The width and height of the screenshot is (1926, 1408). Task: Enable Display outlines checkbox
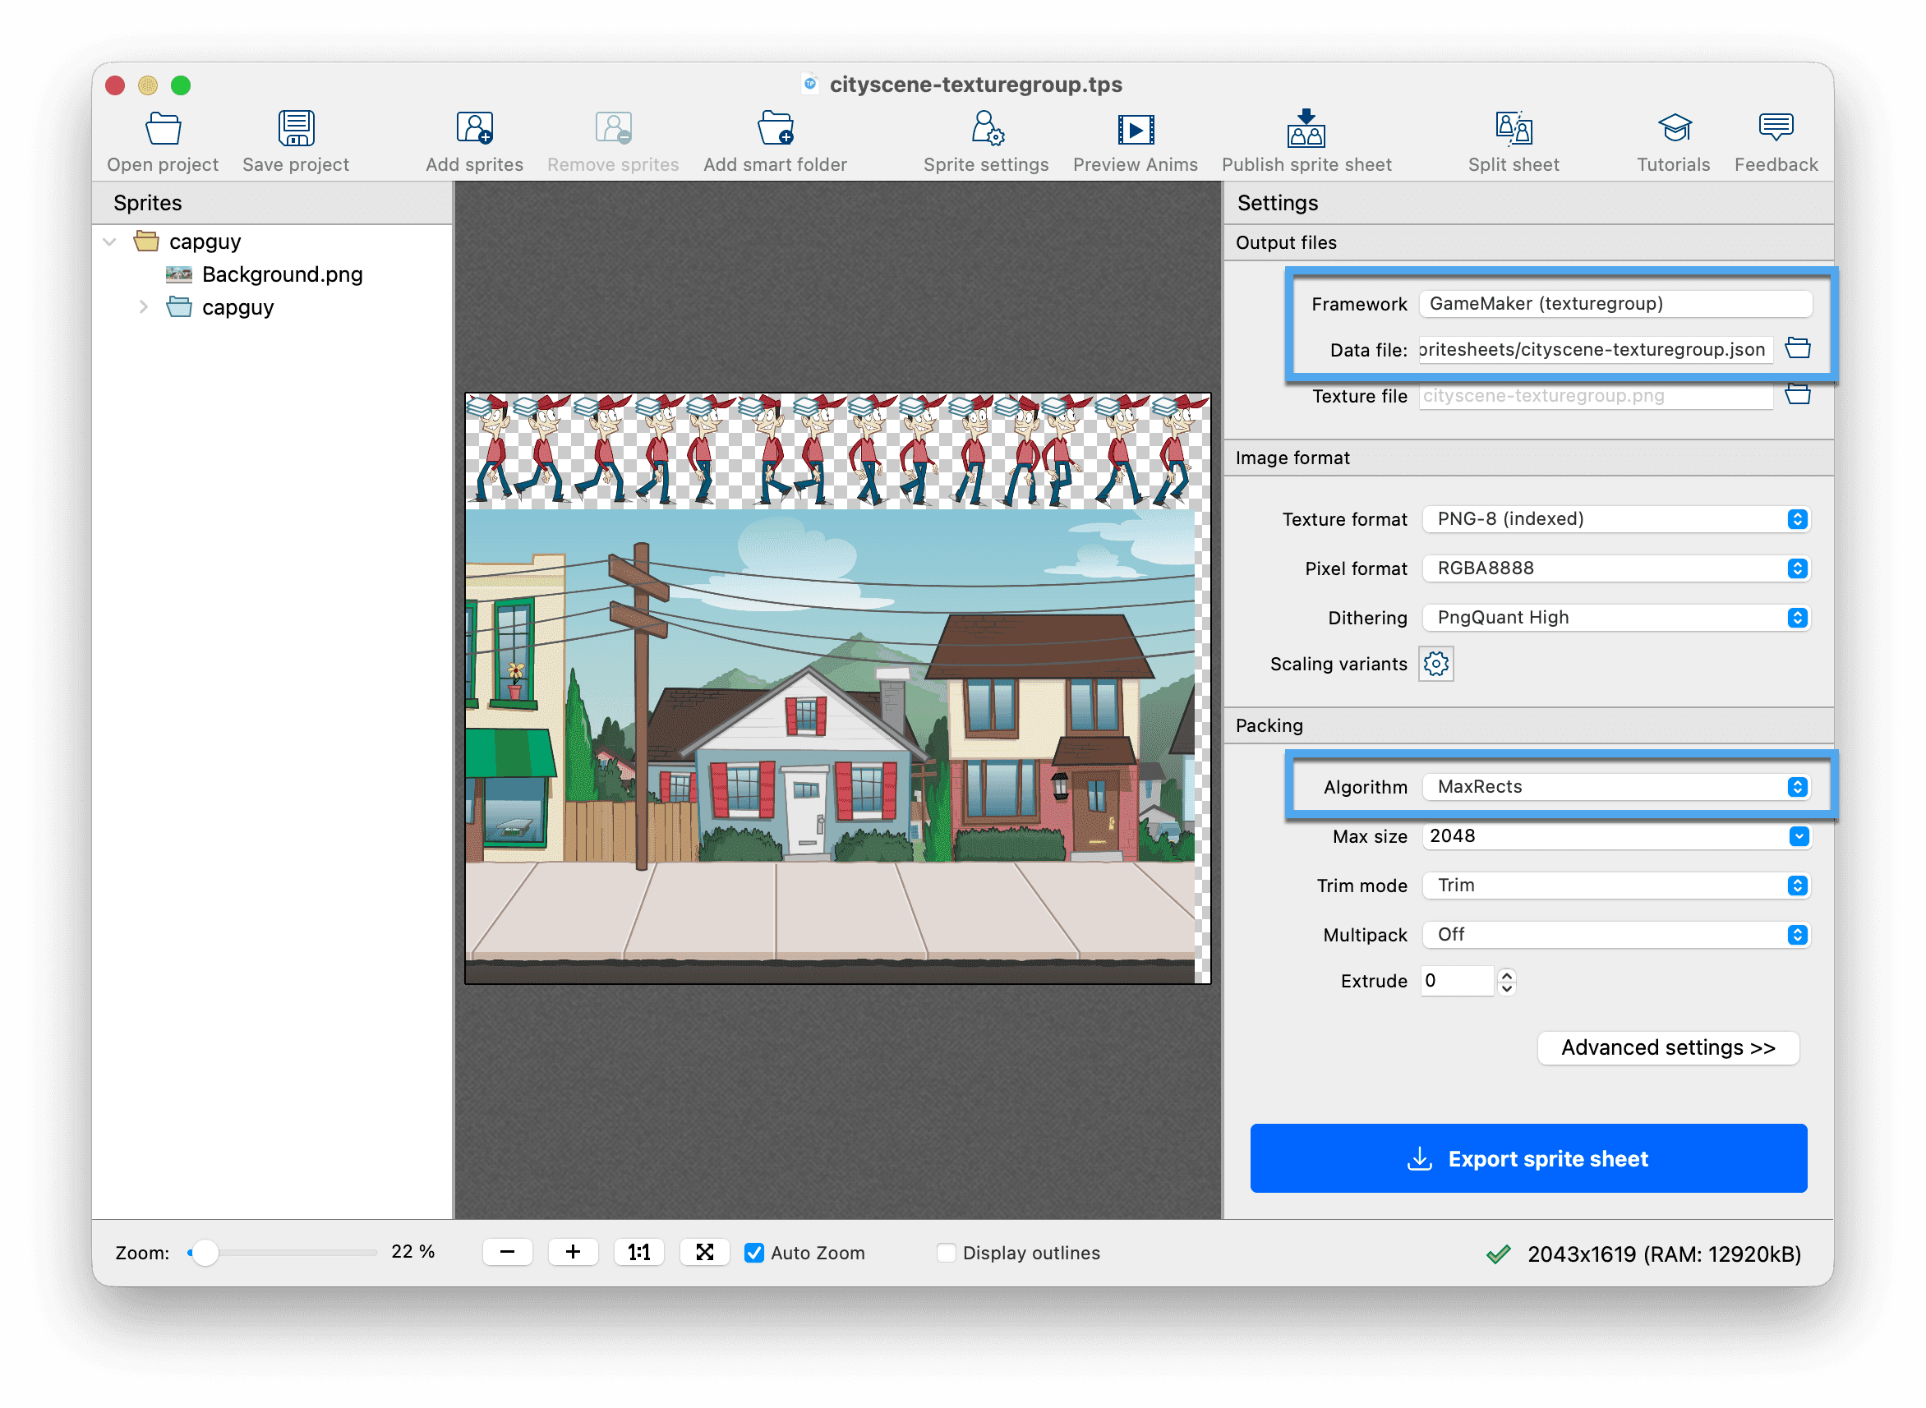[946, 1252]
